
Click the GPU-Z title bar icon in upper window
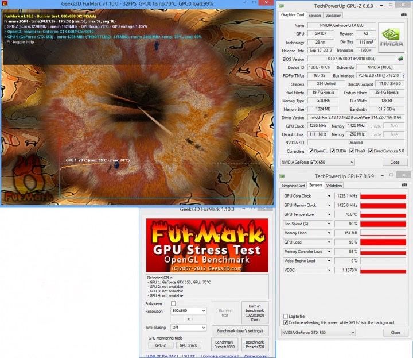(x=281, y=6)
